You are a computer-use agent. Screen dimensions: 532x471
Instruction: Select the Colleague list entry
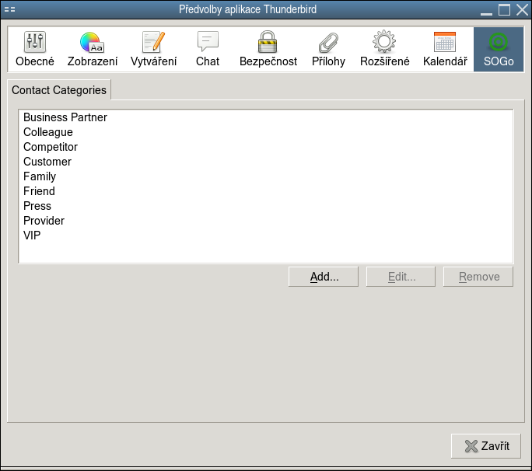(x=48, y=132)
